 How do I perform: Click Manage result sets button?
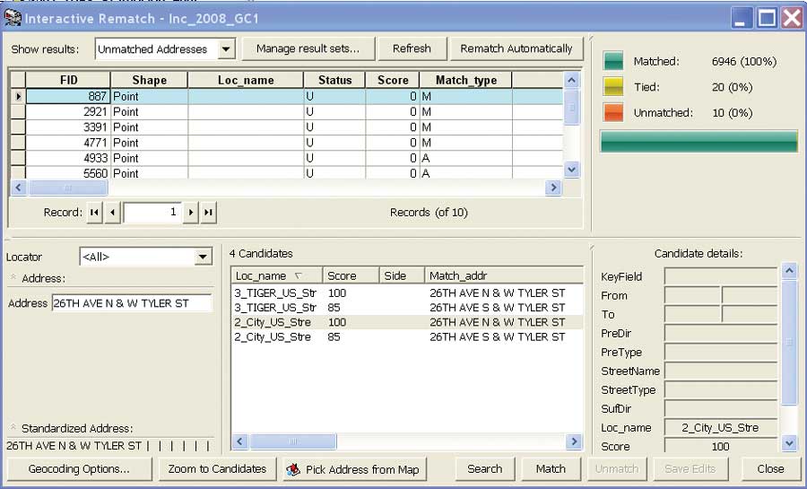click(308, 48)
